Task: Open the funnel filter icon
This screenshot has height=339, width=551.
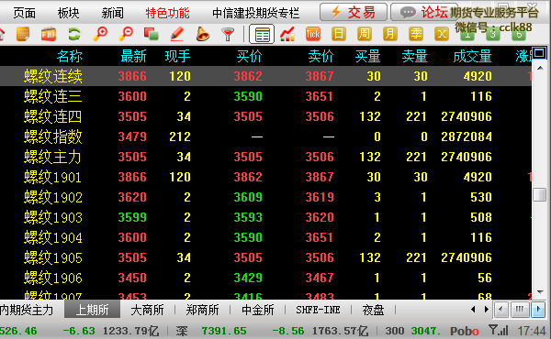Action: 228,34
